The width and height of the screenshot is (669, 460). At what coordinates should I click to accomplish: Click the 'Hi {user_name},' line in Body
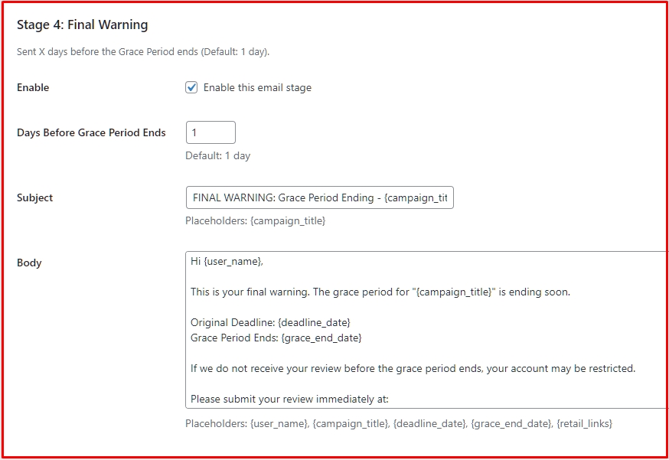click(227, 262)
